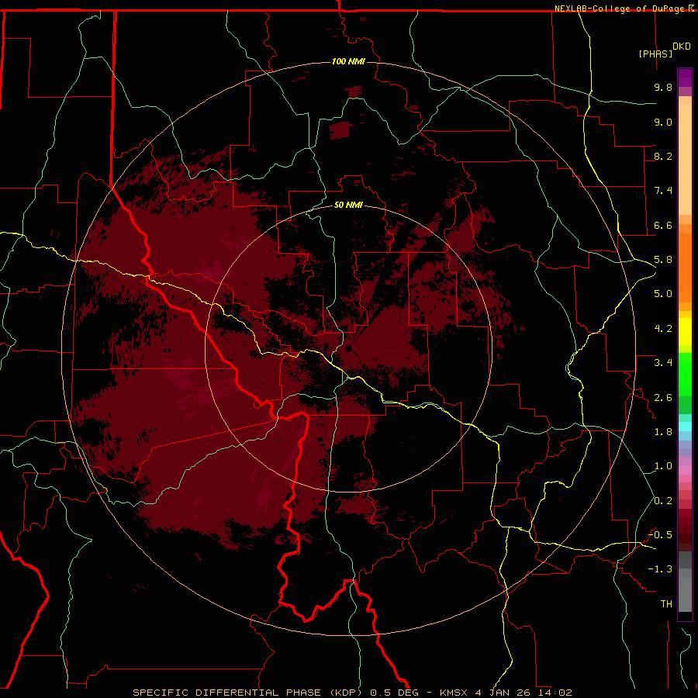Select the peach segment of the color bar
The width and height of the screenshot is (698, 698).
[685, 156]
